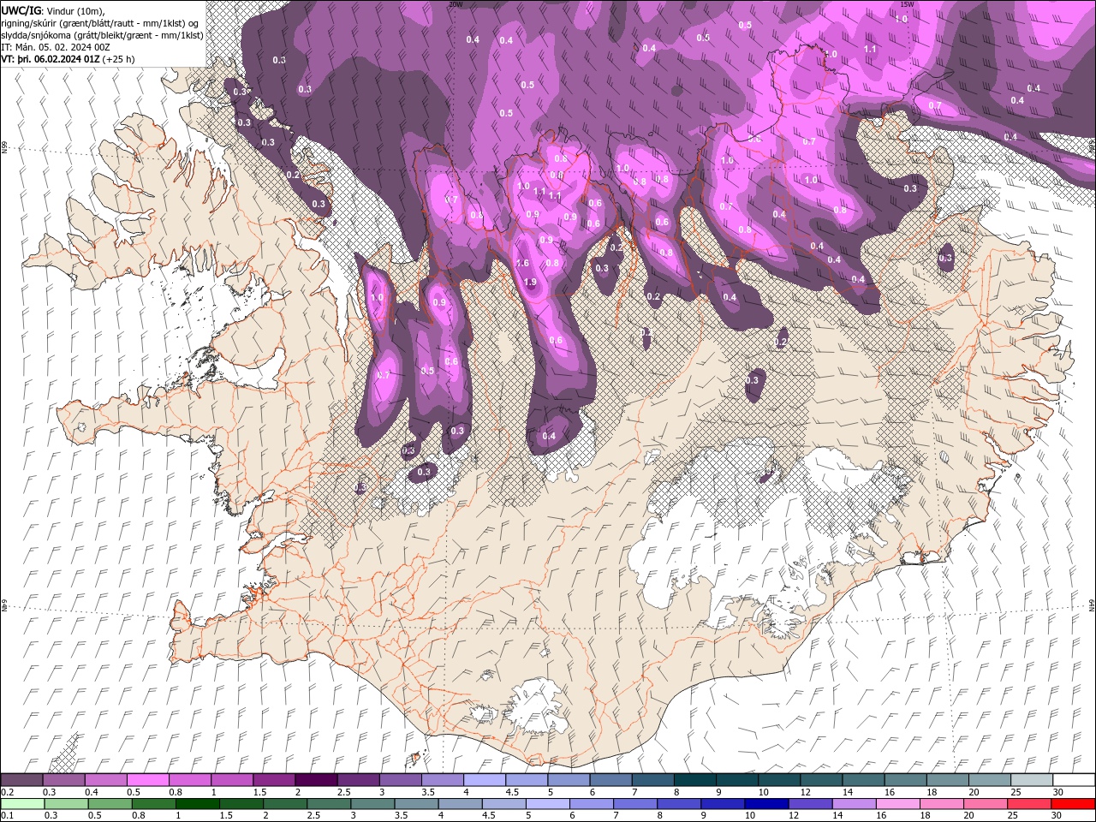This screenshot has height=822, width=1096.
Task: Select the light grey 25 swatch in upper legend
Action: click(1031, 780)
